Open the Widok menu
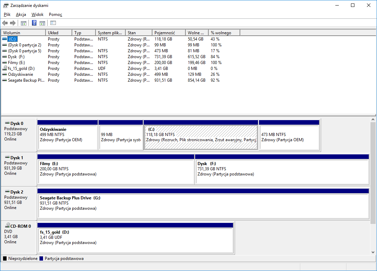The height and width of the screenshot is (271, 377). tap(37, 15)
